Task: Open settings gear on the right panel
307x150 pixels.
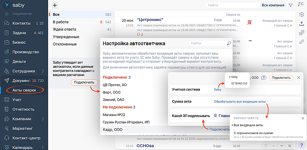Action: [x=301, y=15]
